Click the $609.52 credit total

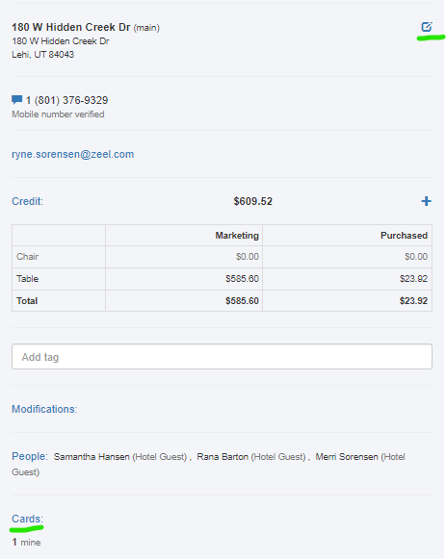point(253,201)
